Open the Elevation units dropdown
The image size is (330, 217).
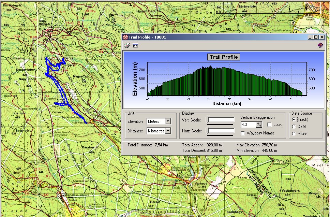(168, 121)
